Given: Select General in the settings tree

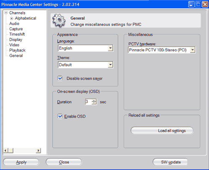Looking at the screenshot, I should (x=16, y=56).
